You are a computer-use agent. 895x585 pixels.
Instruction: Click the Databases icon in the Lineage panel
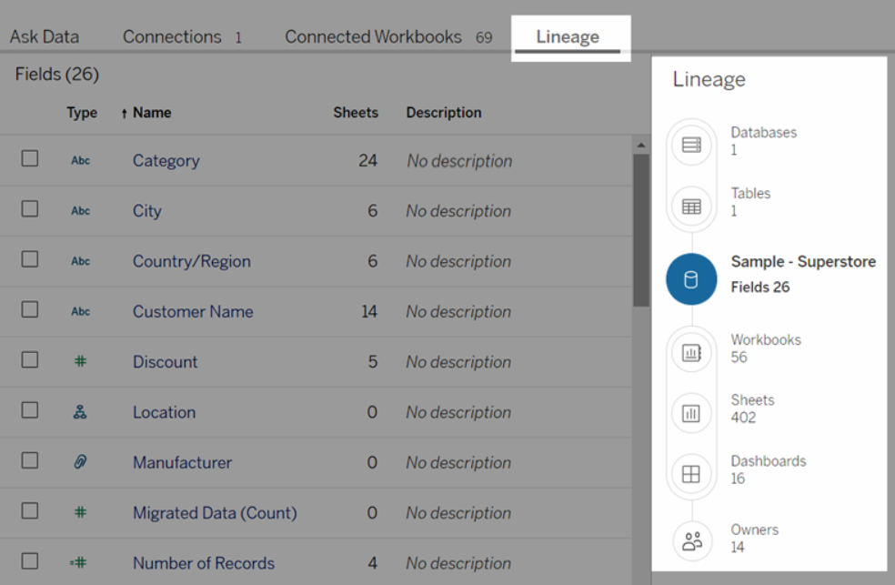coord(691,143)
